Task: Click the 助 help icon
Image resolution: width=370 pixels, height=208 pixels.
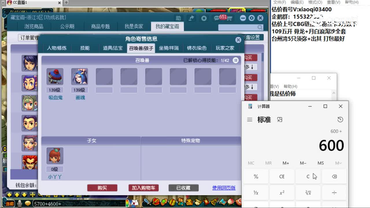Action: 178,18
